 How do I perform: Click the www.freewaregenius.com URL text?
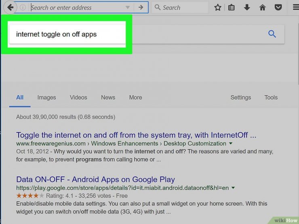point(51,143)
